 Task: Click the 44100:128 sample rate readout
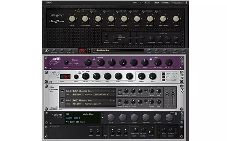pyautogui.click(x=177, y=2)
